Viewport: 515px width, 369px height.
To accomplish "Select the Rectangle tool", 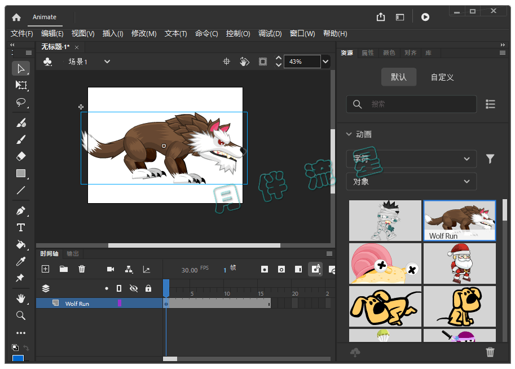I will (x=21, y=173).
